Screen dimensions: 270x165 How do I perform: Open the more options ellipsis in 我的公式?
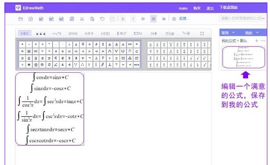263,41
